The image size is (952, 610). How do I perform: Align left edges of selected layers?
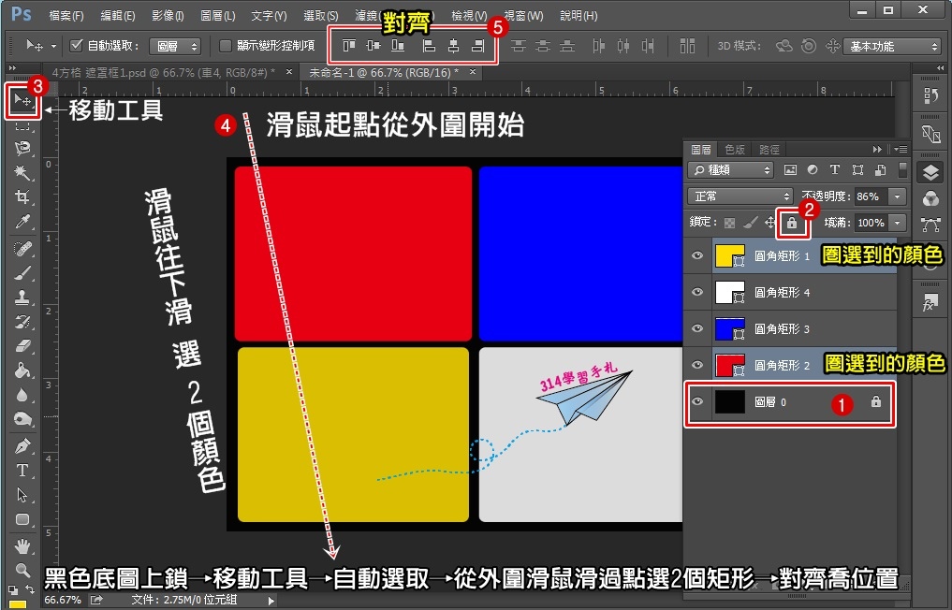pyautogui.click(x=430, y=46)
